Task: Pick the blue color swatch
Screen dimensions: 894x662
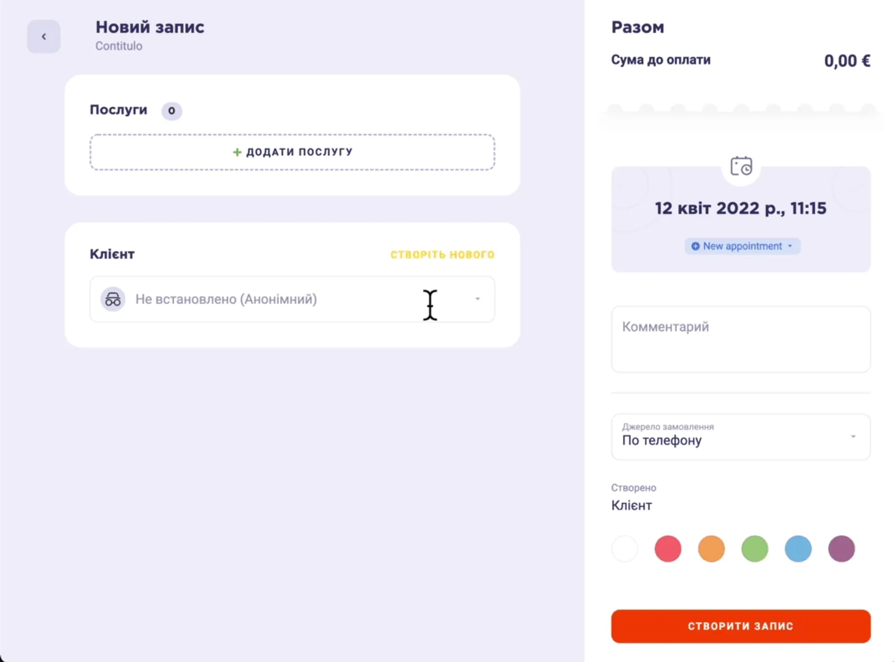Action: pos(798,549)
